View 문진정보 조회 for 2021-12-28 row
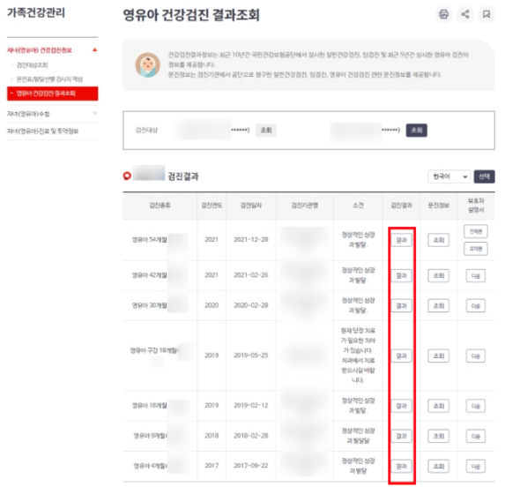The image size is (505, 487). (438, 240)
